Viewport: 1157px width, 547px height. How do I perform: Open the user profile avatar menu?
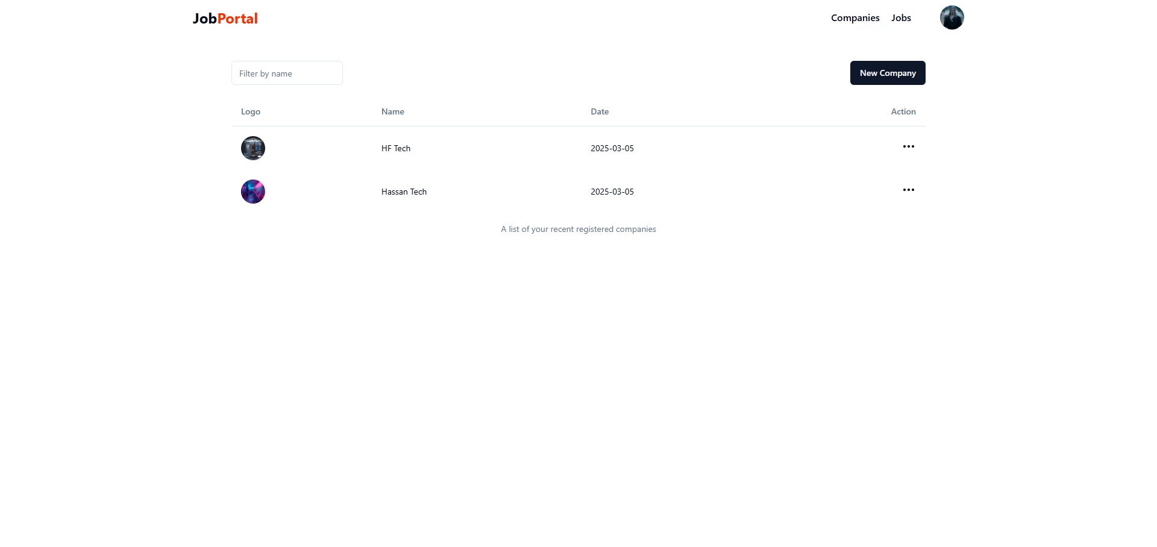pos(952,17)
